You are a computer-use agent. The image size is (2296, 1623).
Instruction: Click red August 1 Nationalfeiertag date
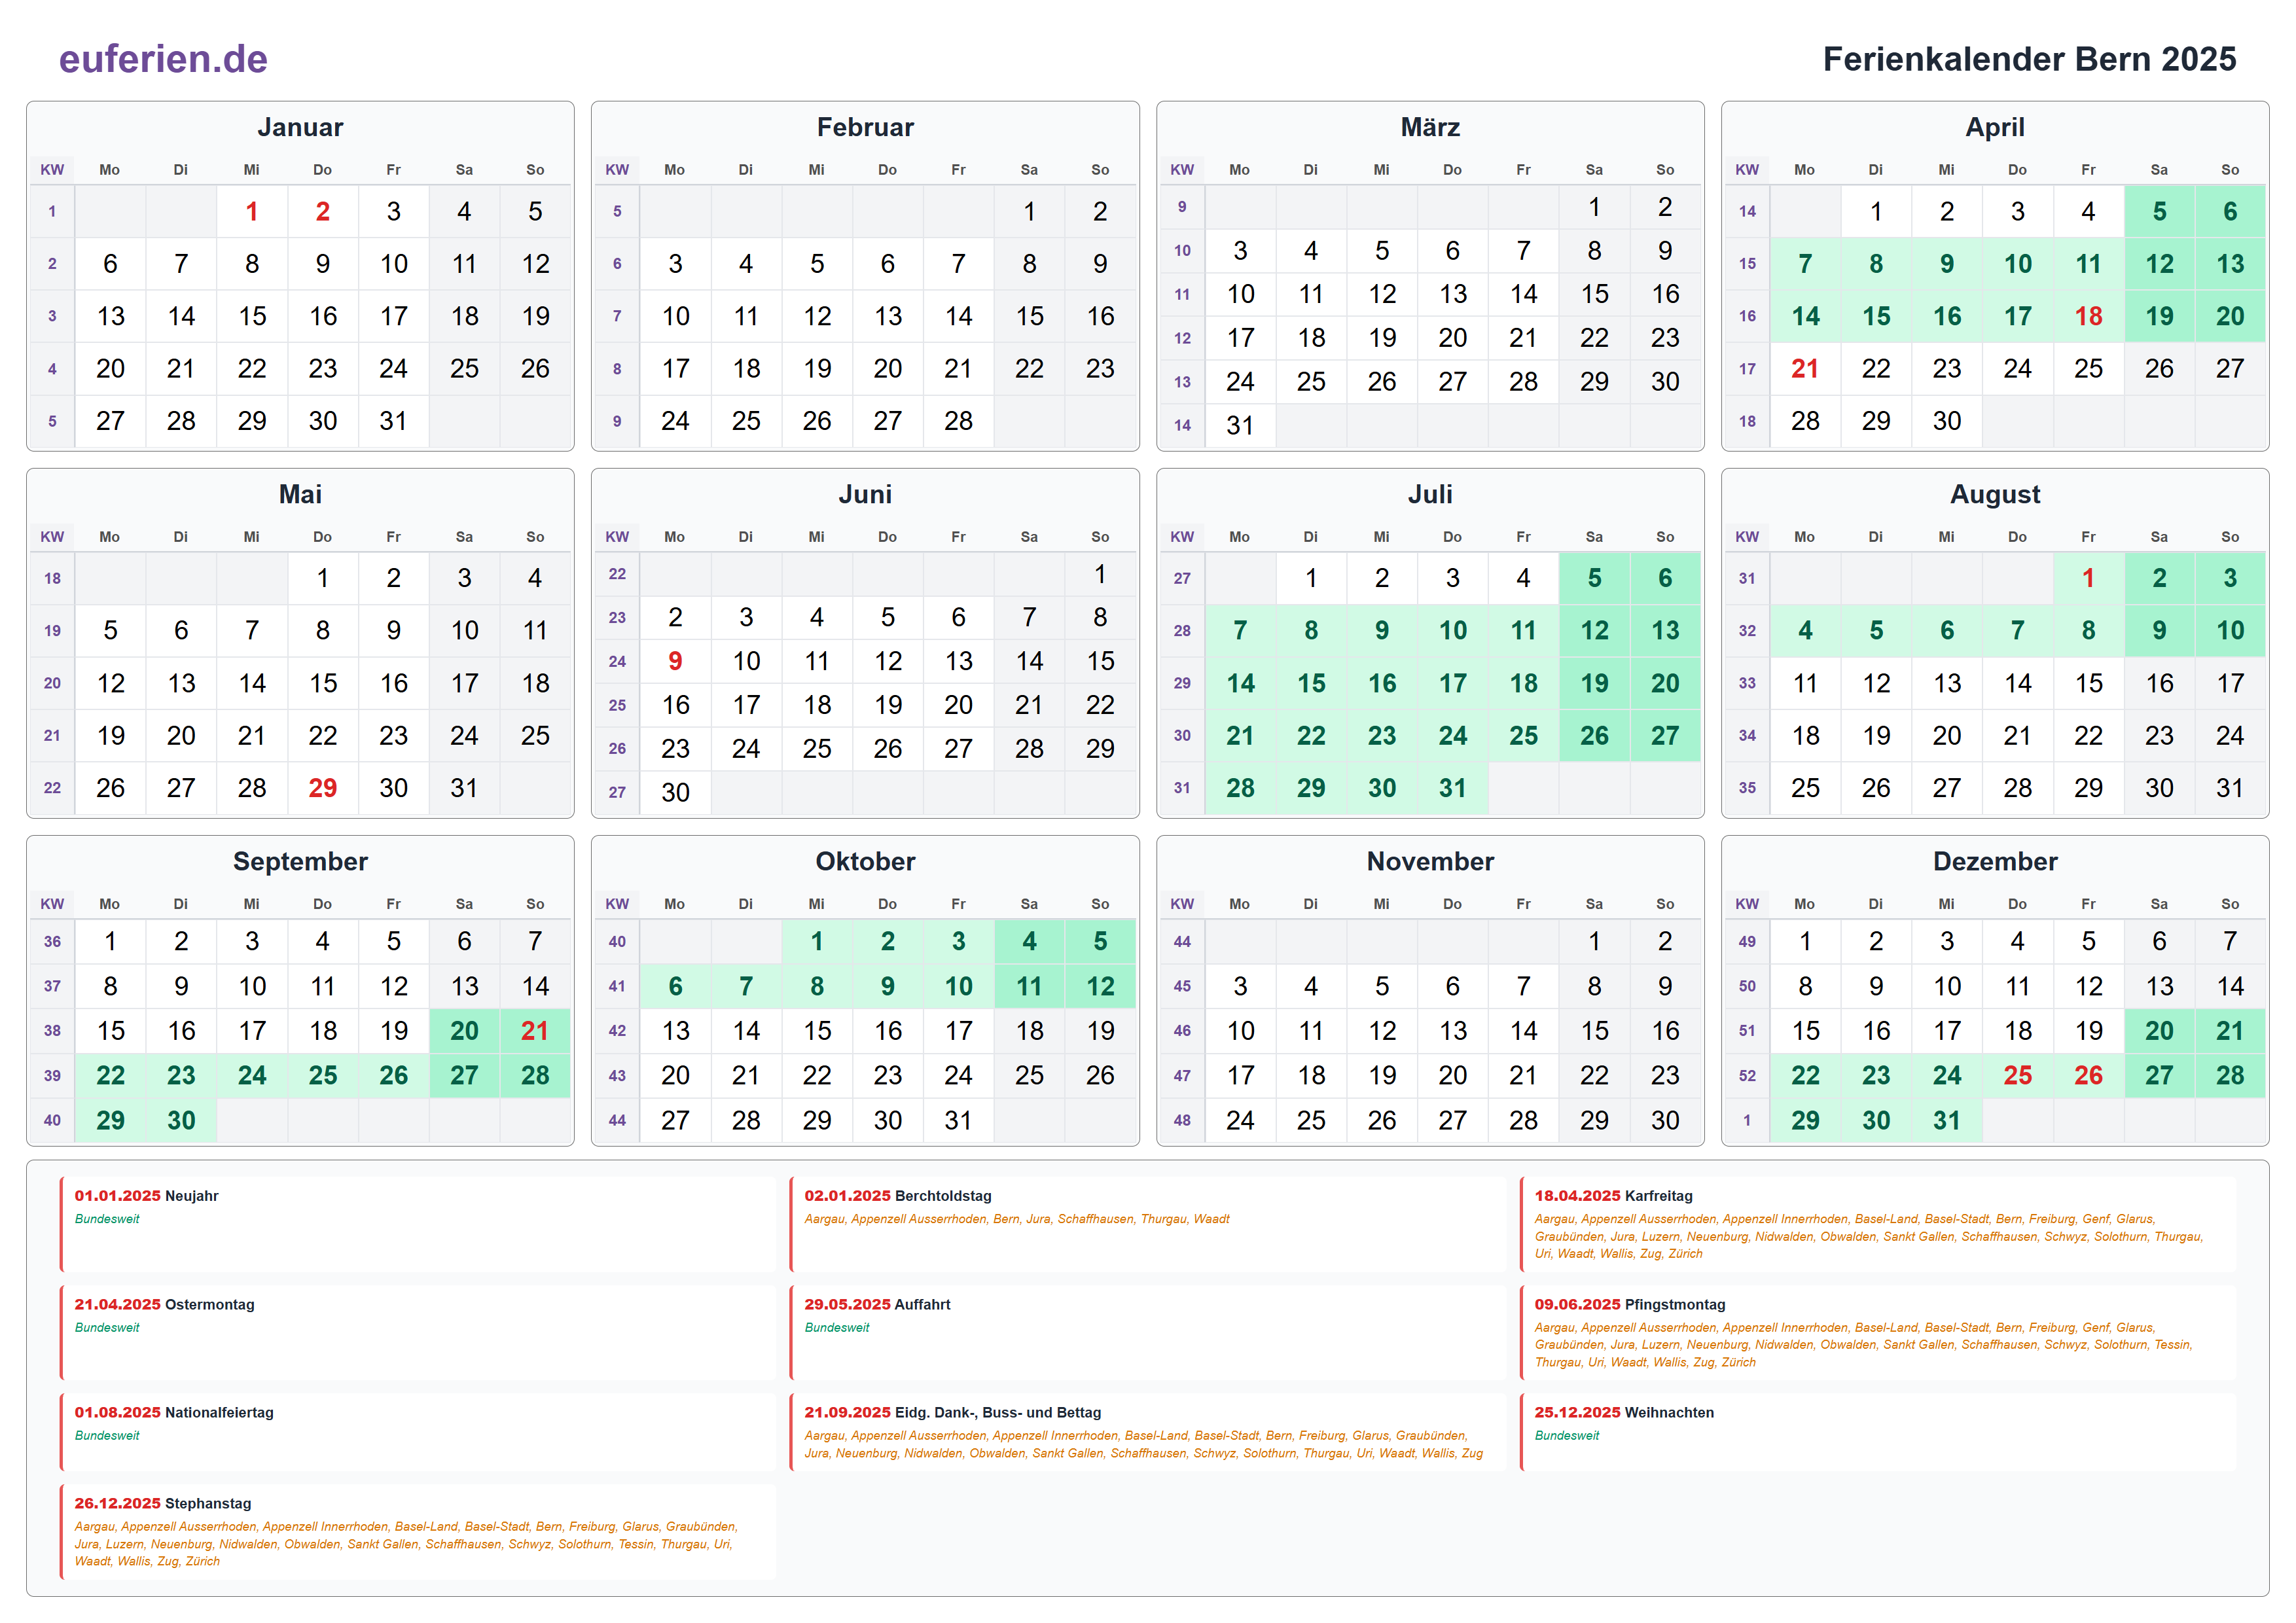point(2088,578)
